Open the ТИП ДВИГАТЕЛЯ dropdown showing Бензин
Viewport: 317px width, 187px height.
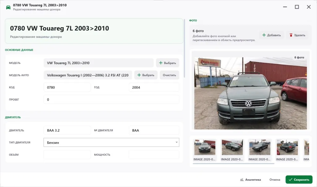[x=111, y=142]
